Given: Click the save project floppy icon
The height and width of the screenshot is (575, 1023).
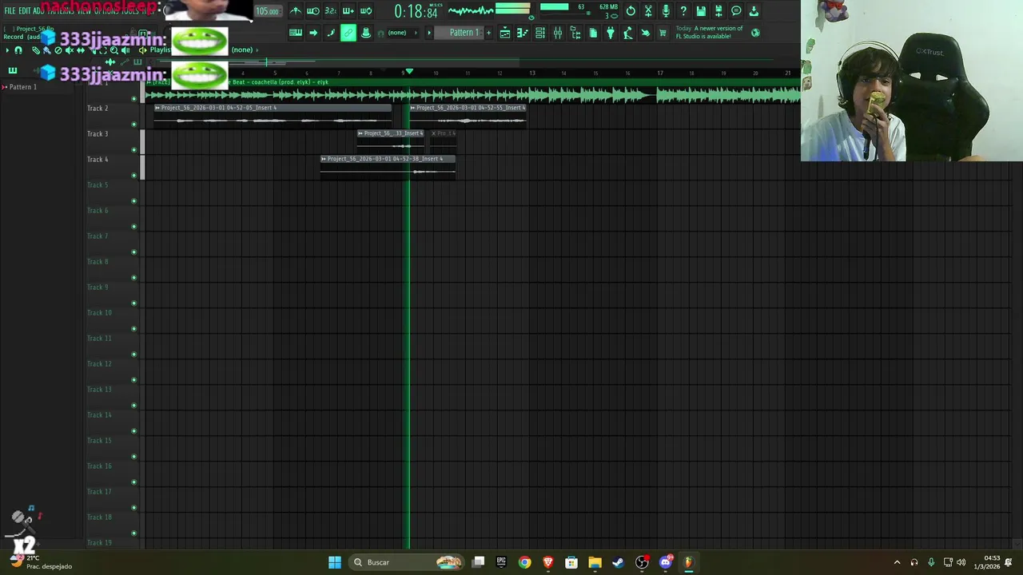Looking at the screenshot, I should point(701,11).
